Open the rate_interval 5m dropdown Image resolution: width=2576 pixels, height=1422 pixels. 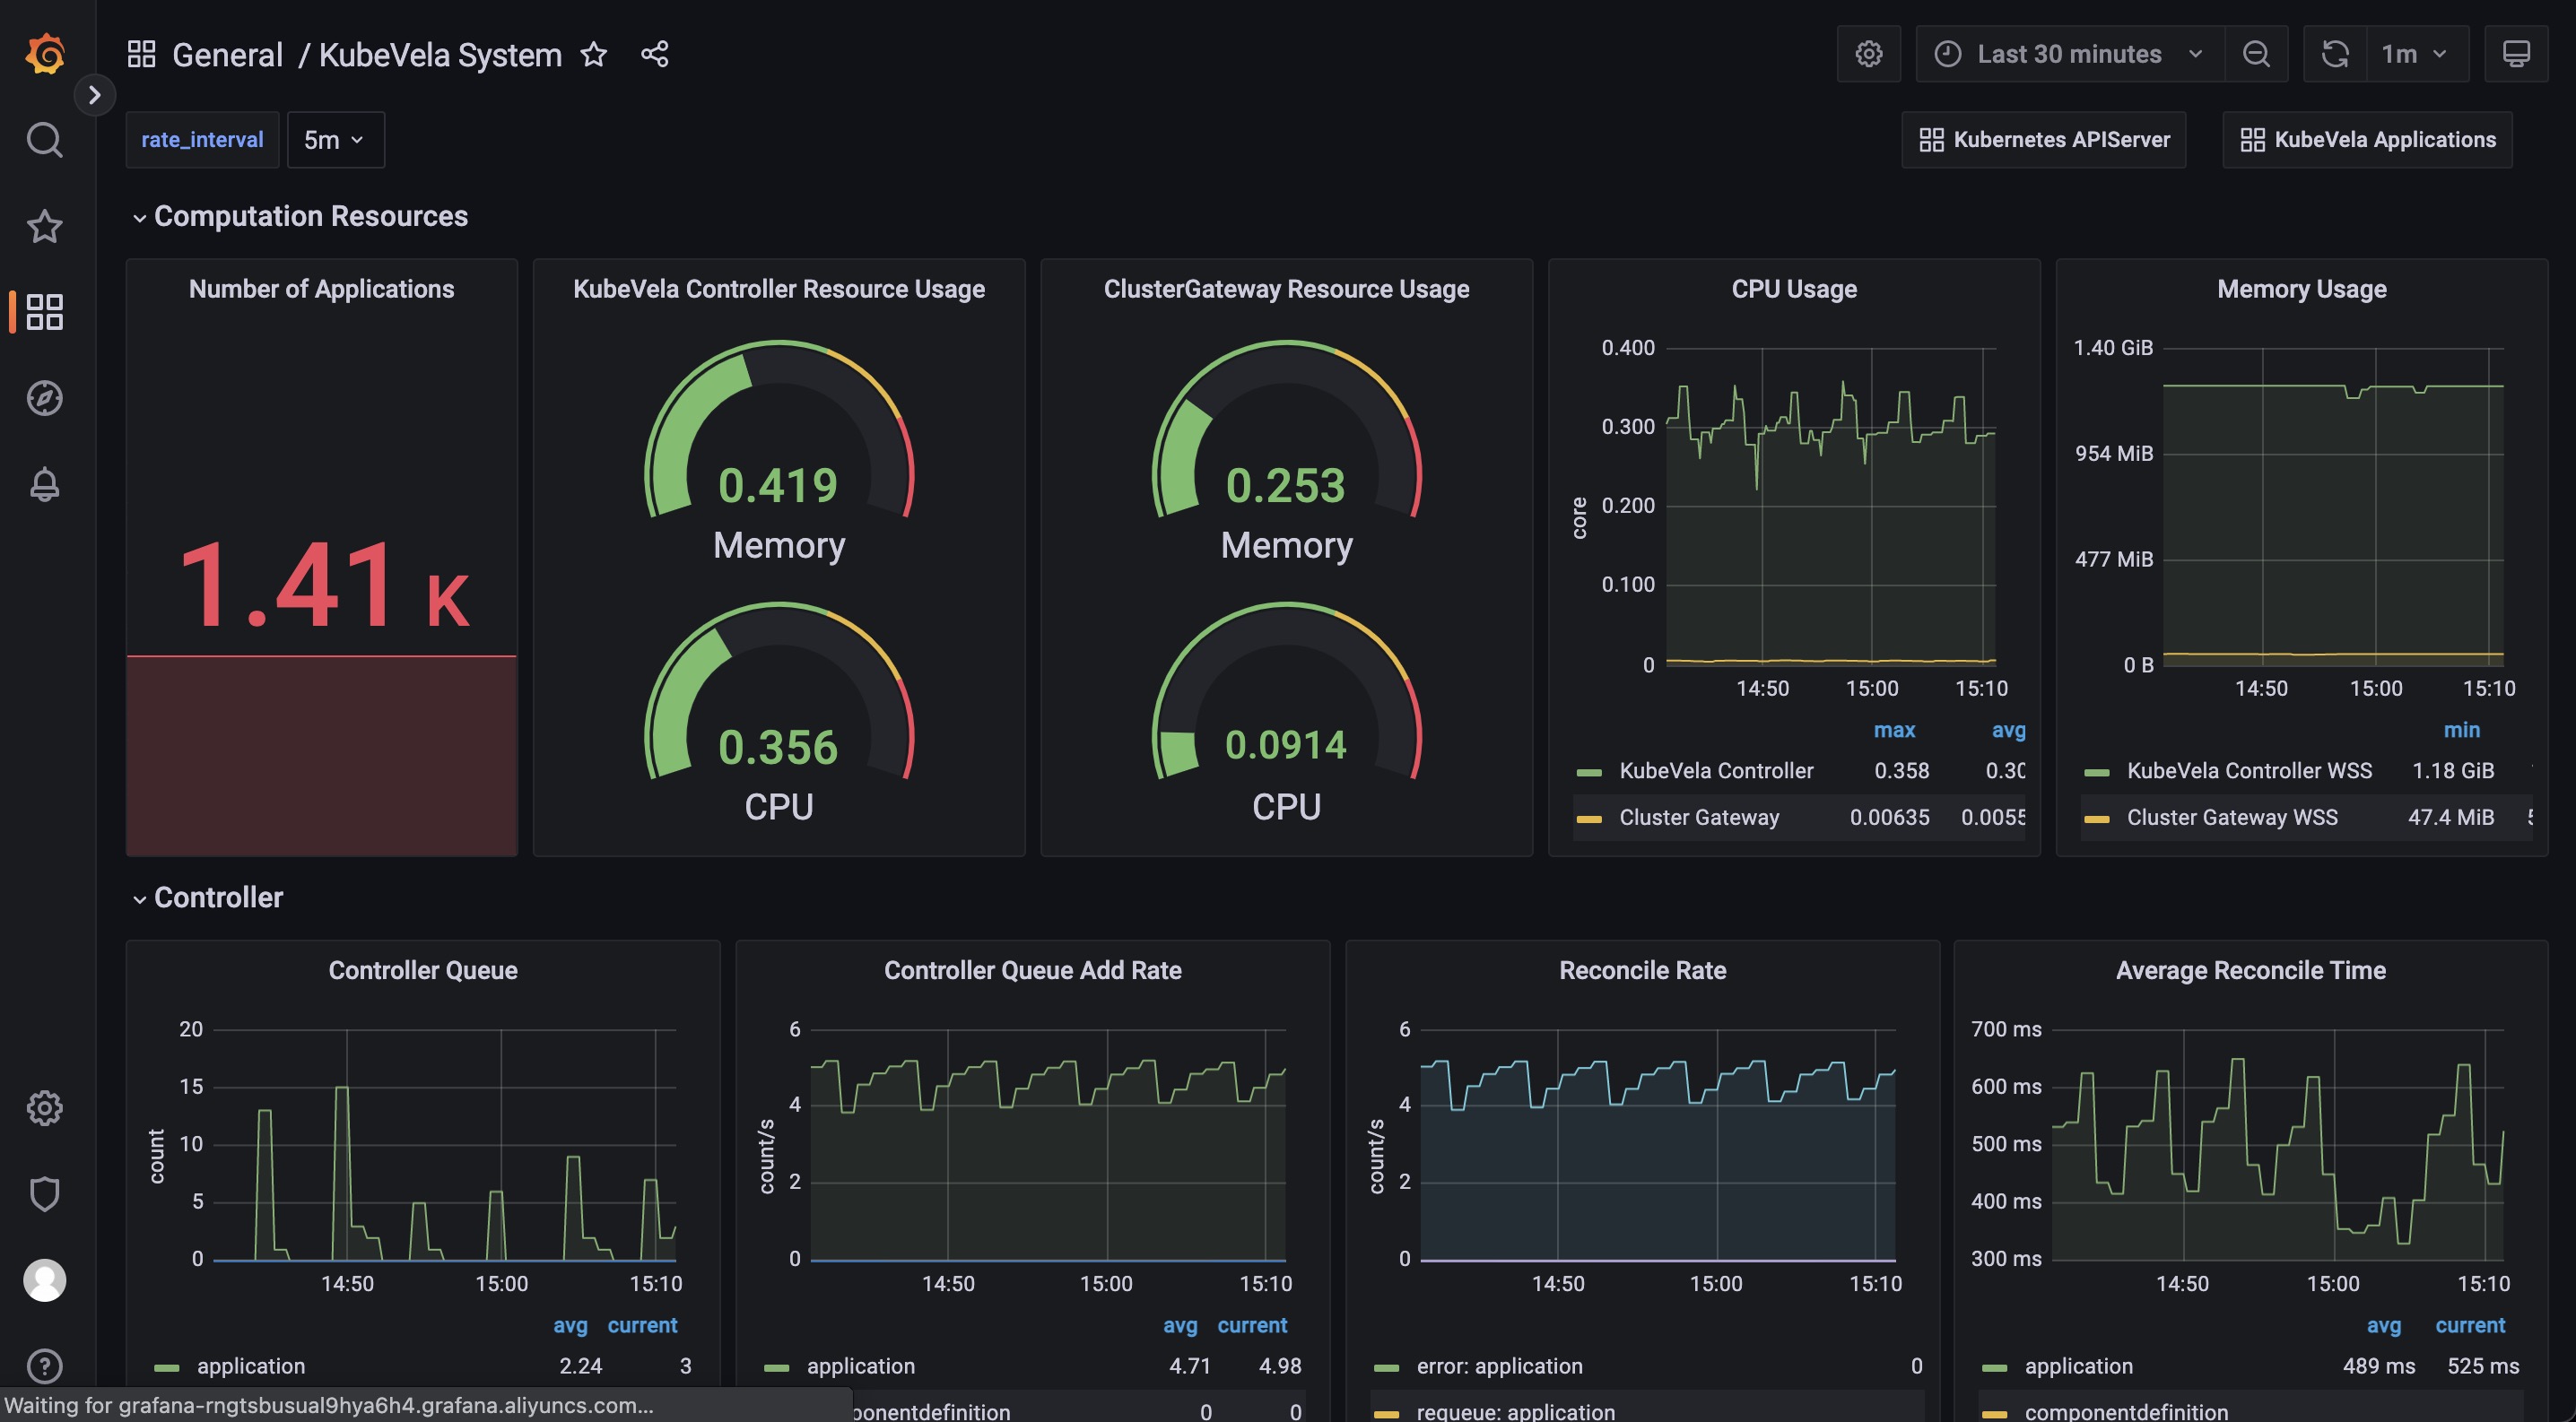pyautogui.click(x=335, y=140)
